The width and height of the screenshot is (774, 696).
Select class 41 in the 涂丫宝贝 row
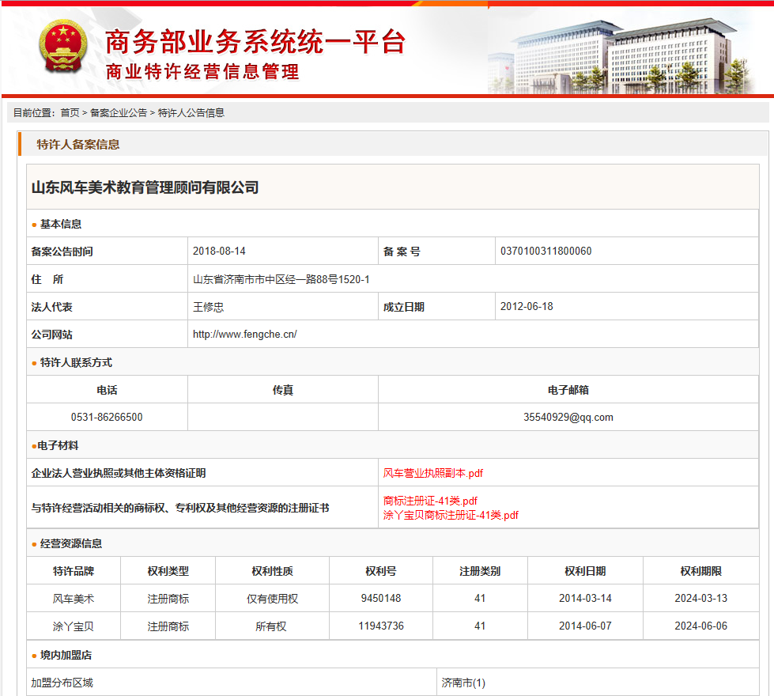[x=480, y=626]
